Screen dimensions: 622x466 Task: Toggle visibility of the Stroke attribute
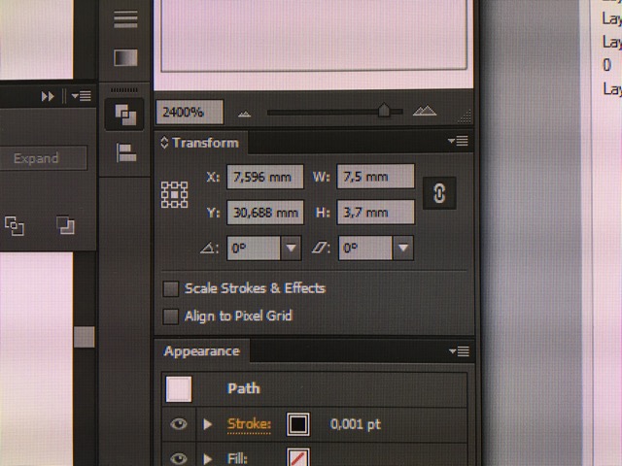pos(179,424)
